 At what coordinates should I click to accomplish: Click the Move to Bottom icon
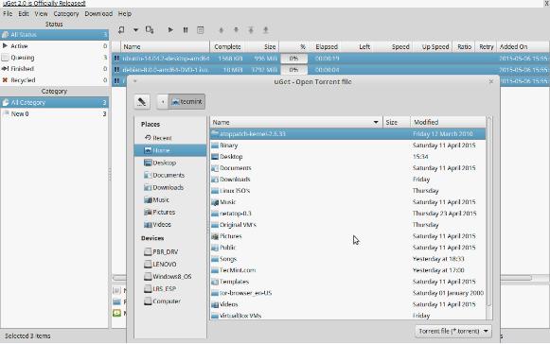(266, 30)
